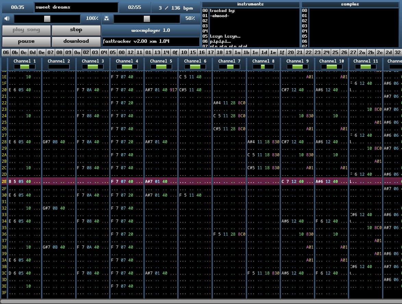Click the total duration 02:55 display

[x=135, y=8]
